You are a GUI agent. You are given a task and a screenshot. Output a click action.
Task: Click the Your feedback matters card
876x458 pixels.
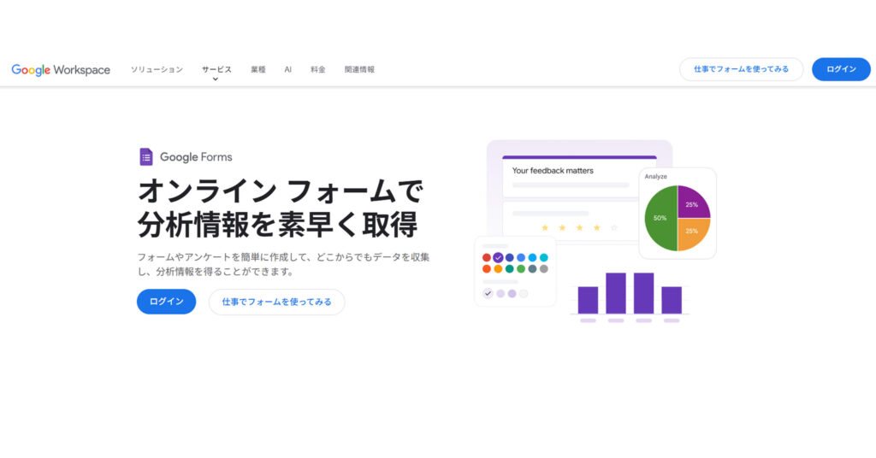click(579, 178)
